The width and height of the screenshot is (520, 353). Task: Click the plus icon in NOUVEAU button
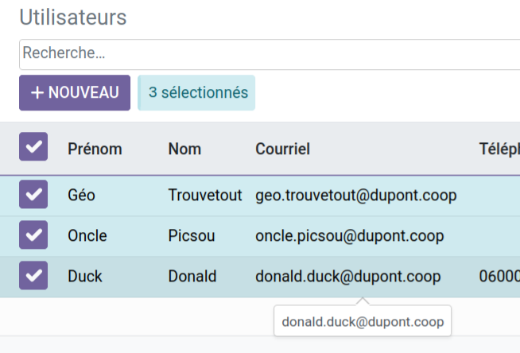37,93
